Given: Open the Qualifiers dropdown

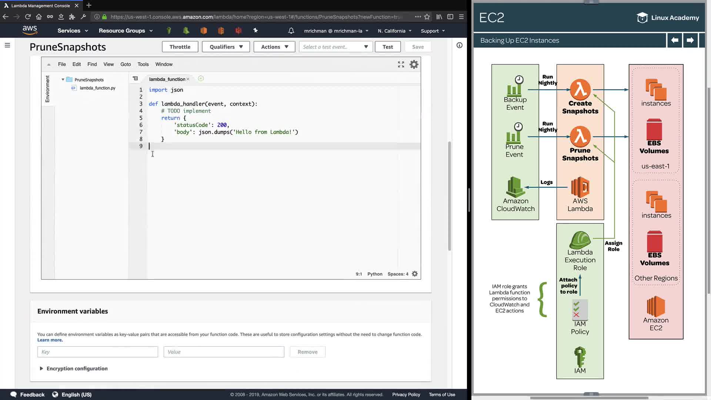Looking at the screenshot, I should pyautogui.click(x=226, y=47).
